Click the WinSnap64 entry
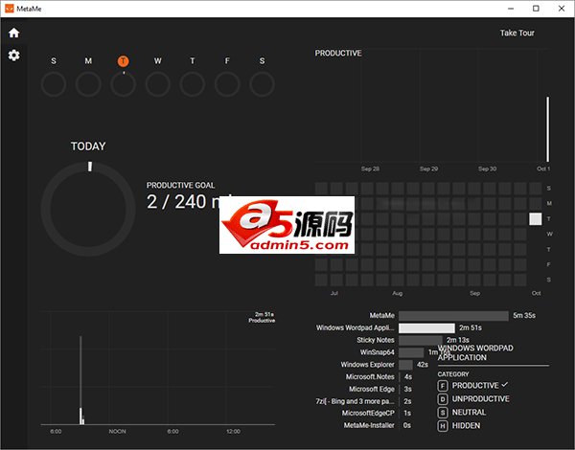The height and width of the screenshot is (450, 575). pyautogui.click(x=377, y=352)
